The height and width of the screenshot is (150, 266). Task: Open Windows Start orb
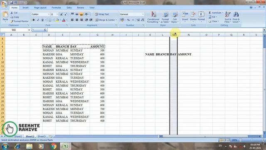(x=5, y=146)
